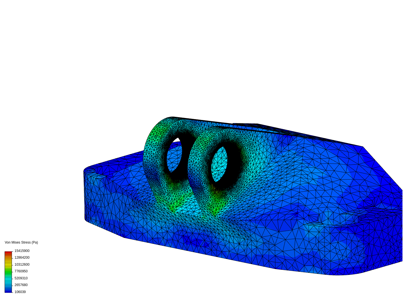
Task: Select the legend value 10312600
Action: click(22, 265)
